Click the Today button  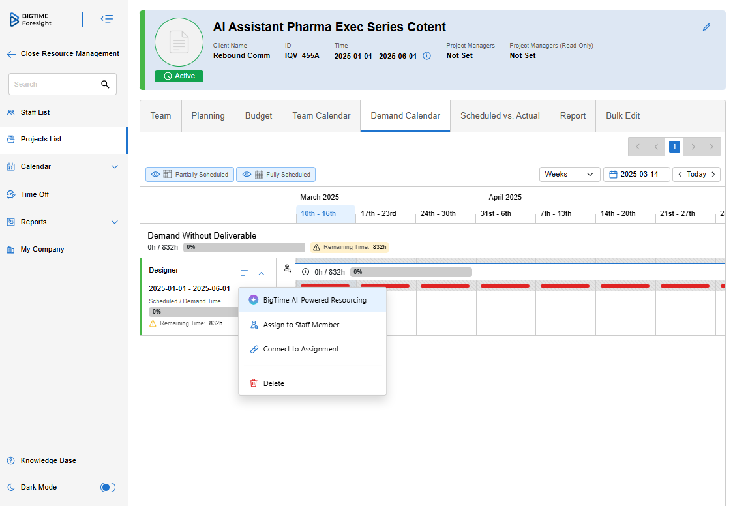pyautogui.click(x=696, y=175)
